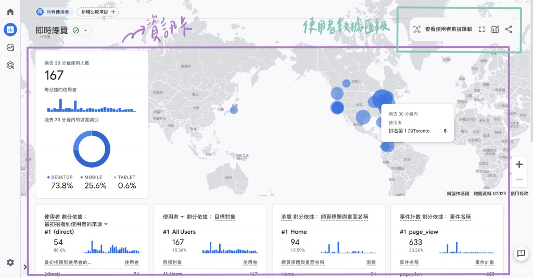Open the Explore icon in sidebar

10,47
